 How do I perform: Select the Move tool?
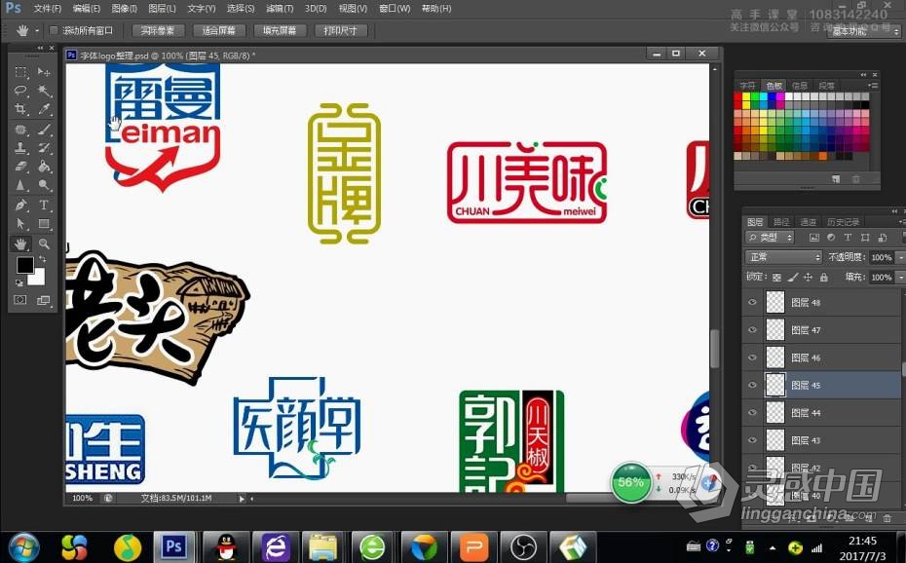click(x=44, y=72)
